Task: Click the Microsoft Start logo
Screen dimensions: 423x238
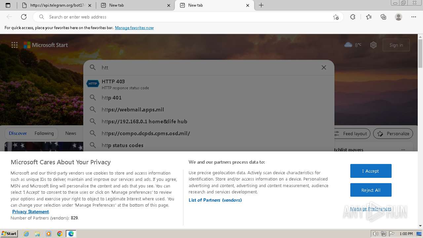Action: click(x=46, y=45)
